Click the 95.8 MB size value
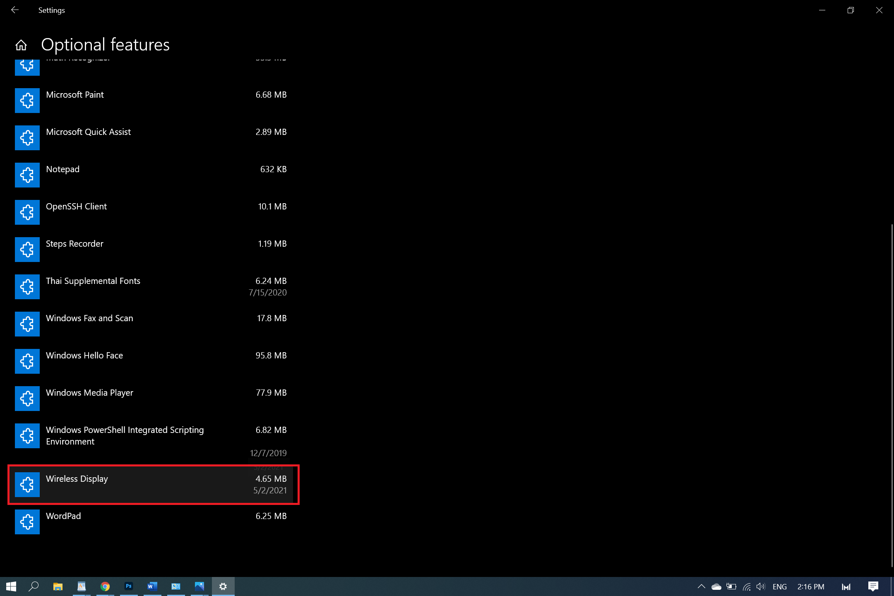Screen dimensions: 894x596 (x=271, y=356)
